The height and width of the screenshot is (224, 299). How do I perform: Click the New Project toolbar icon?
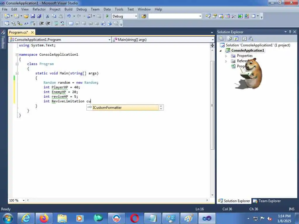(7, 16)
